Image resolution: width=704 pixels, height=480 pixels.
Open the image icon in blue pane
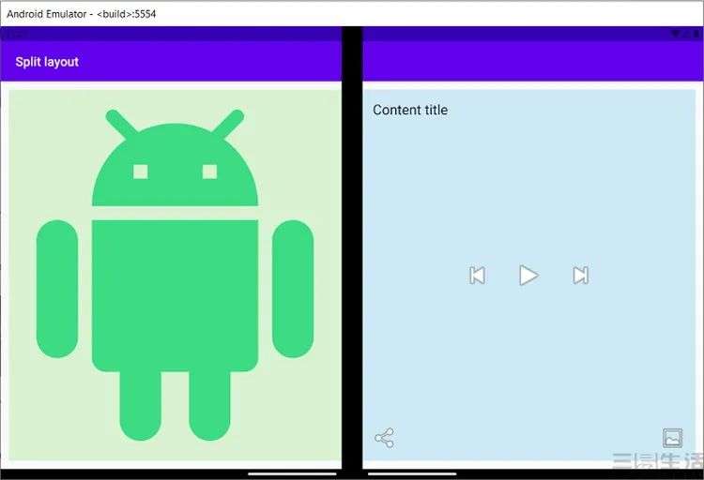point(673,438)
